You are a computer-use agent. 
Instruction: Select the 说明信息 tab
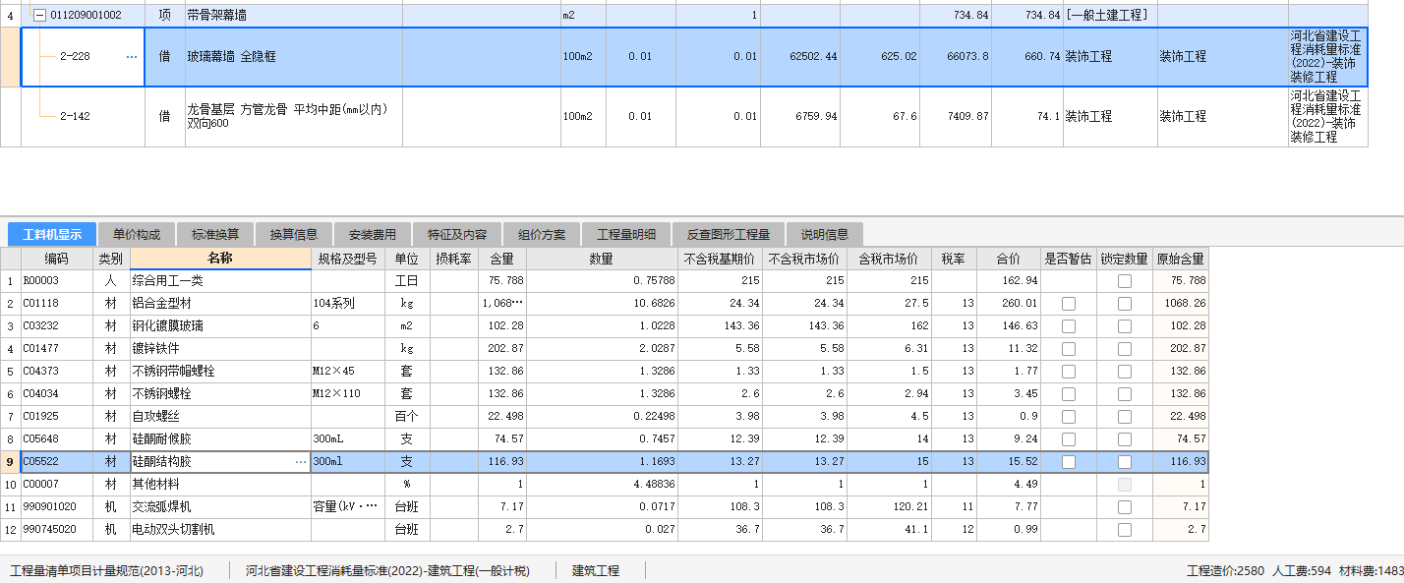(825, 234)
